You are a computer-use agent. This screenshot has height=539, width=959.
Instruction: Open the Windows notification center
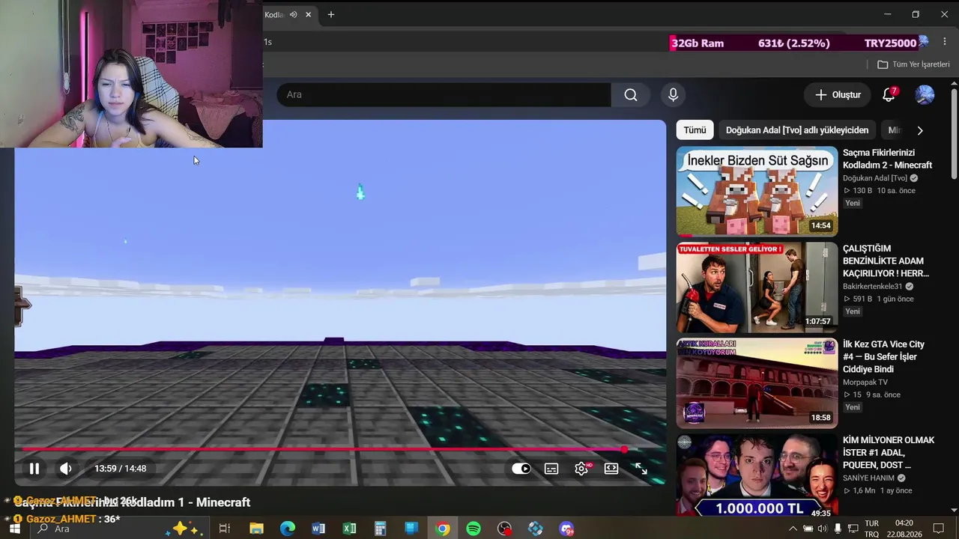(x=938, y=529)
